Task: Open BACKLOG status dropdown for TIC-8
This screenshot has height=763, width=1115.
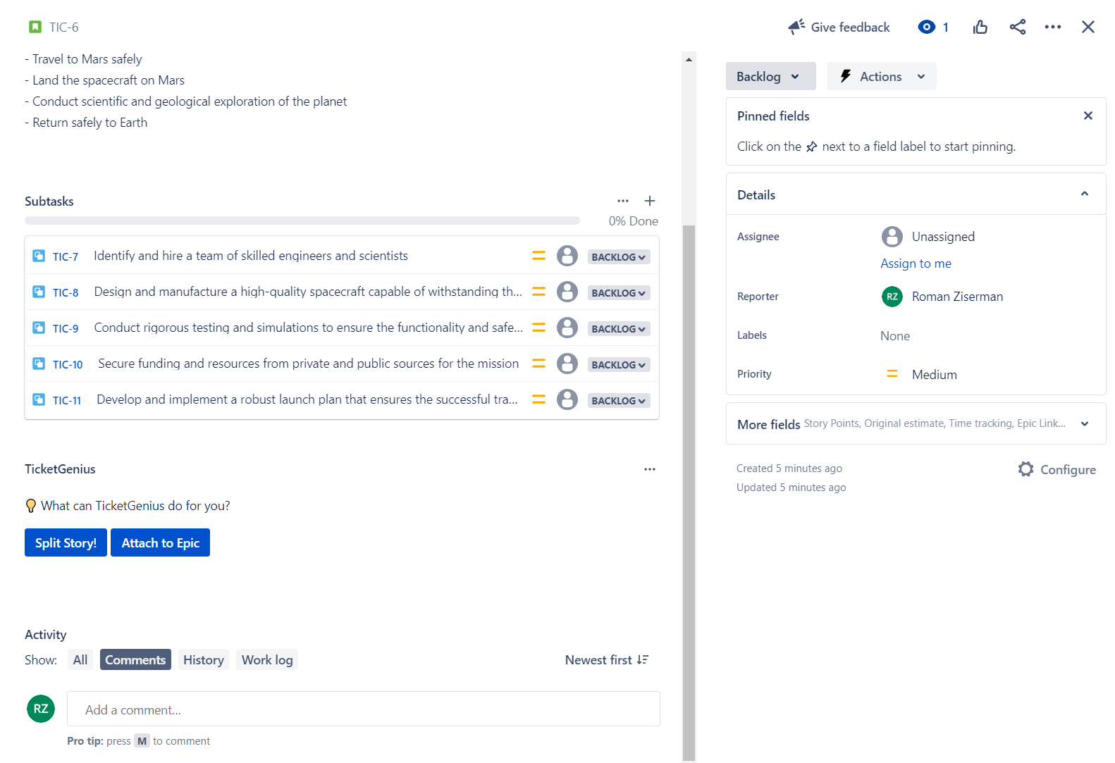Action: [619, 293]
